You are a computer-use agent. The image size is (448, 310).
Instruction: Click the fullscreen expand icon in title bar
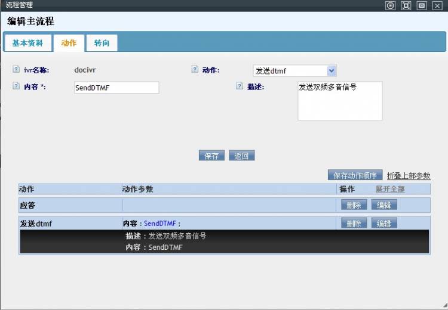(x=406, y=5)
